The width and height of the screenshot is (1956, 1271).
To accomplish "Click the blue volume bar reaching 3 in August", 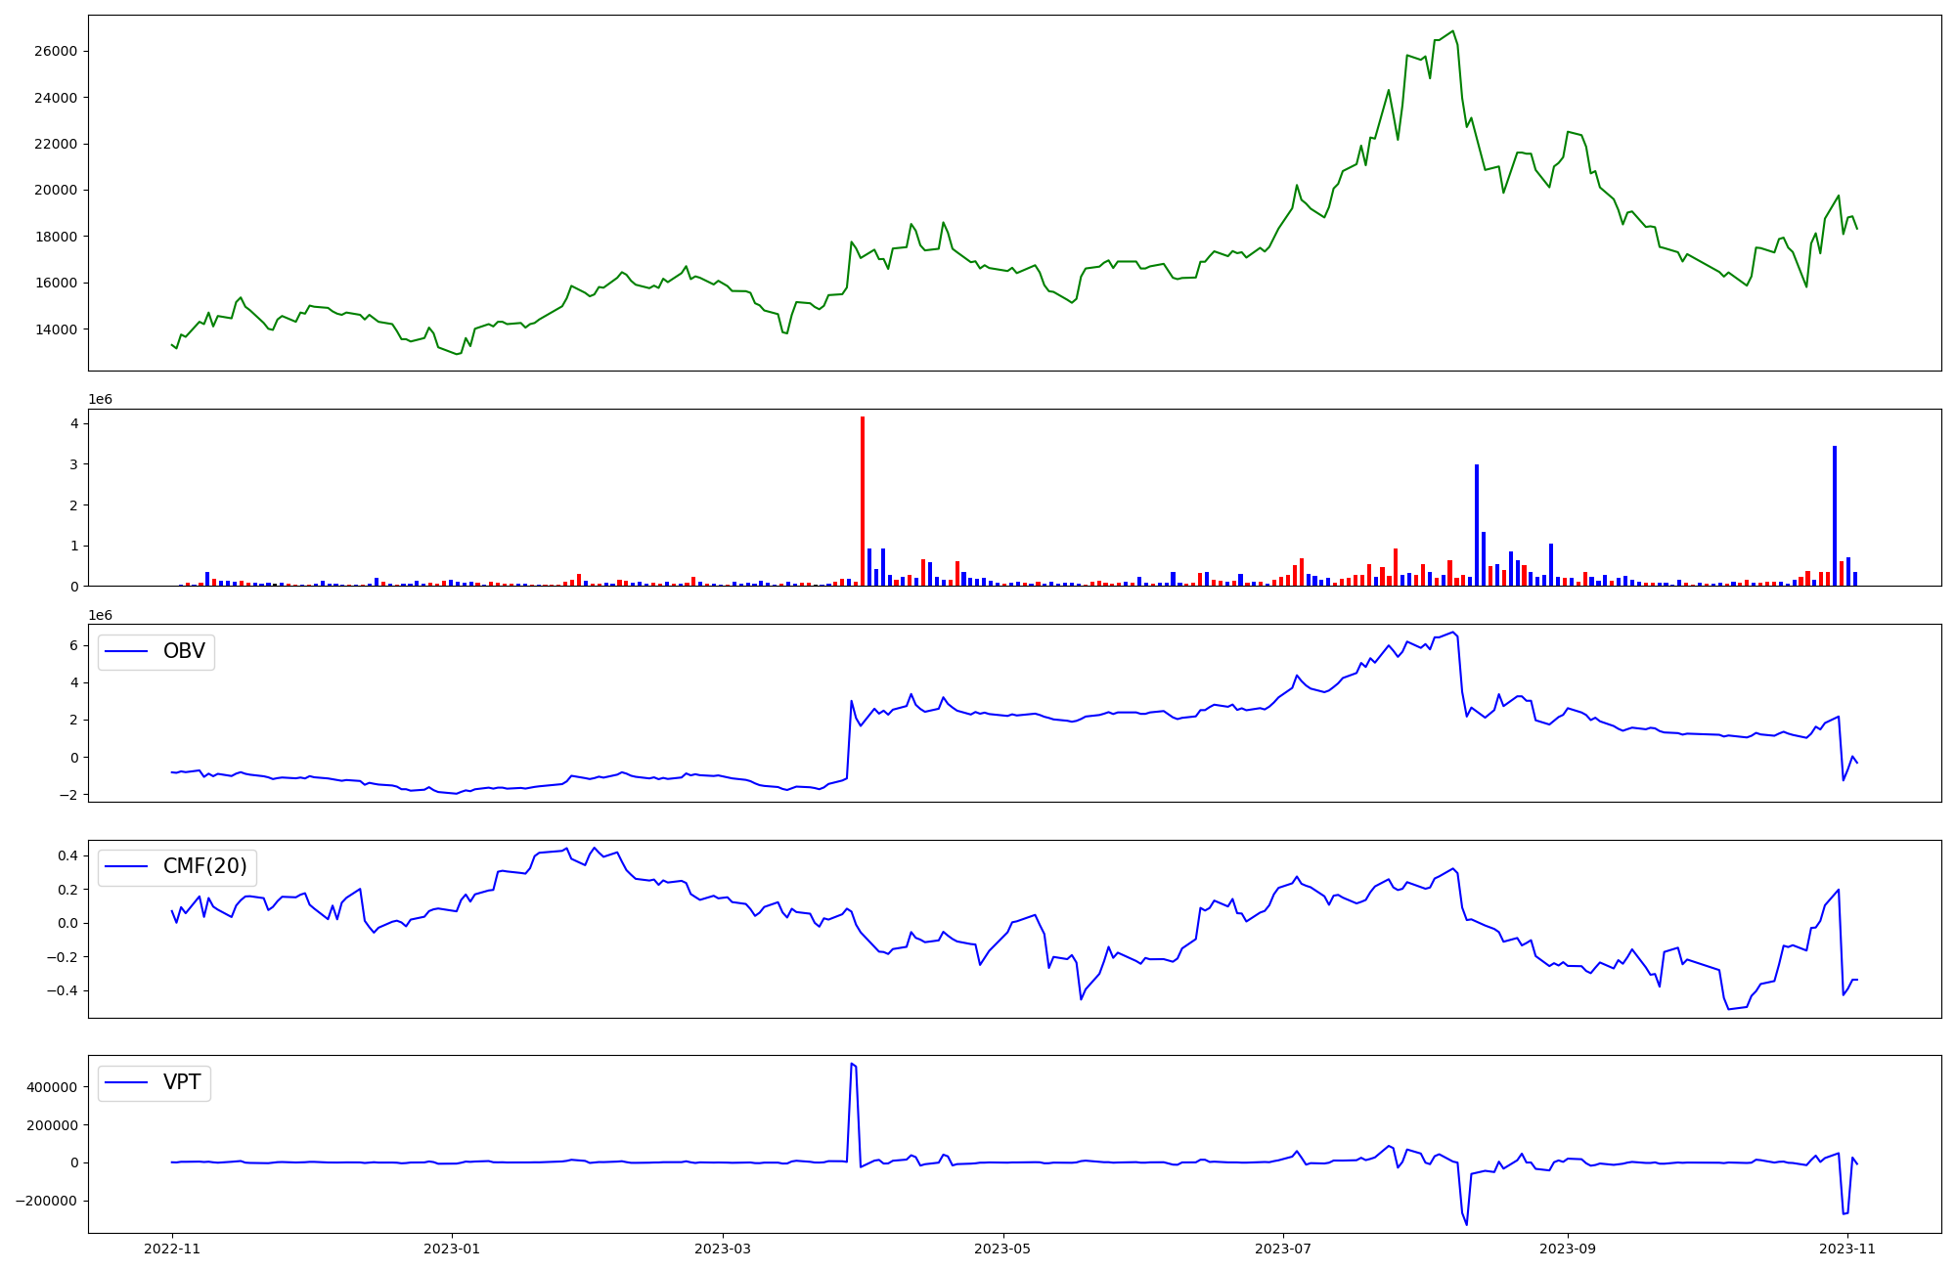I will coord(1477,525).
